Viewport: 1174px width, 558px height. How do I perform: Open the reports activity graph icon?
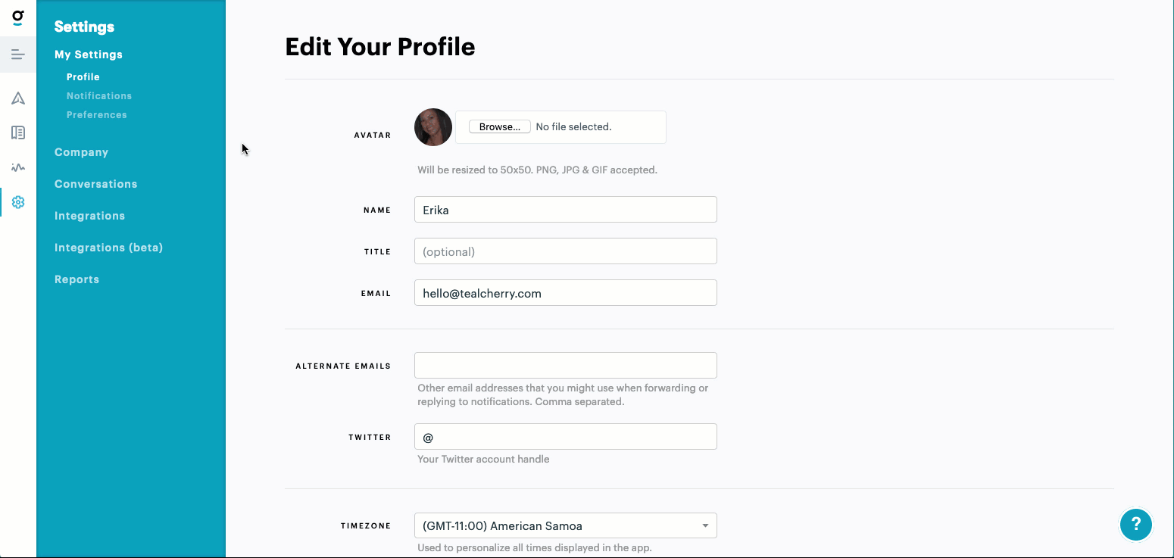pyautogui.click(x=18, y=167)
